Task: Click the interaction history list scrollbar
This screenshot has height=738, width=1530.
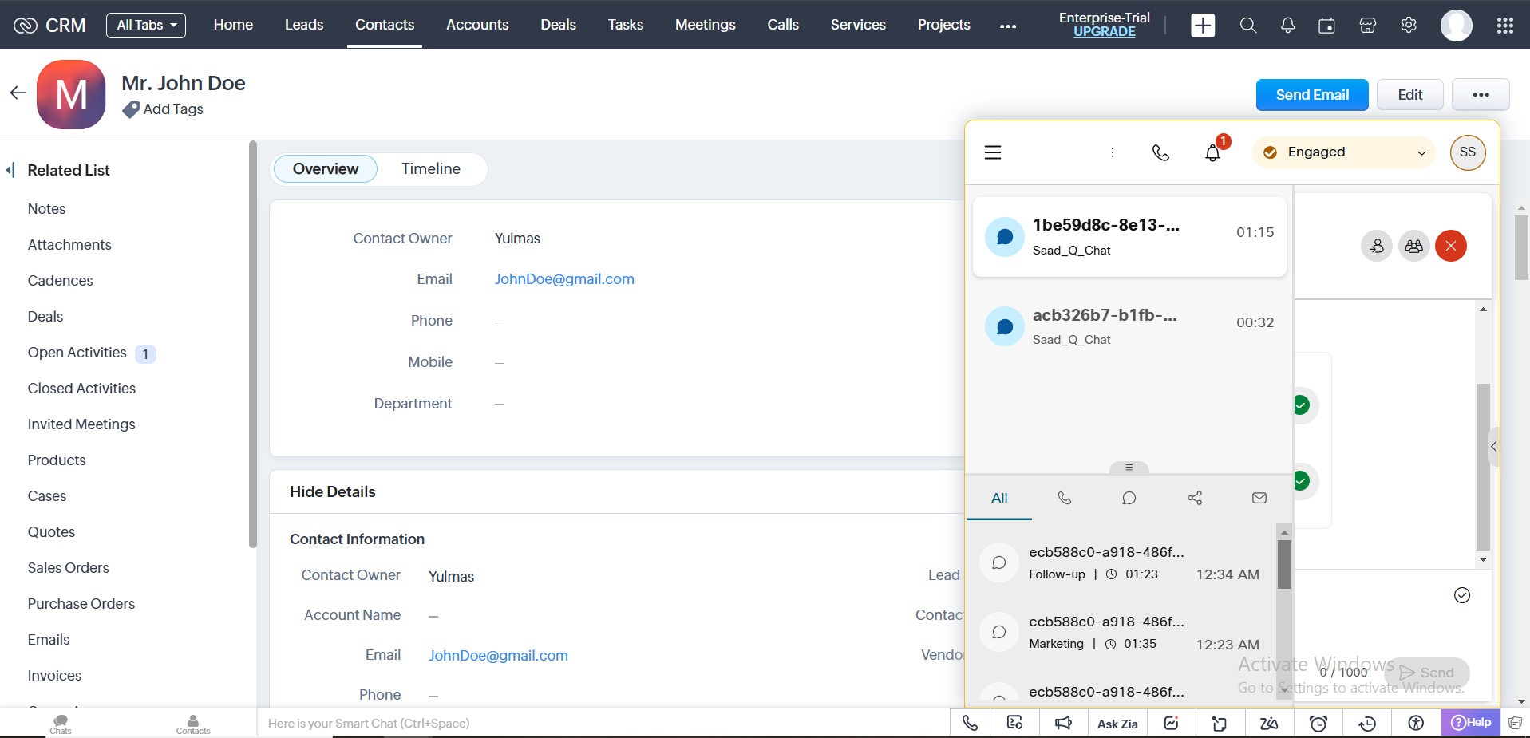Action: click(1284, 565)
